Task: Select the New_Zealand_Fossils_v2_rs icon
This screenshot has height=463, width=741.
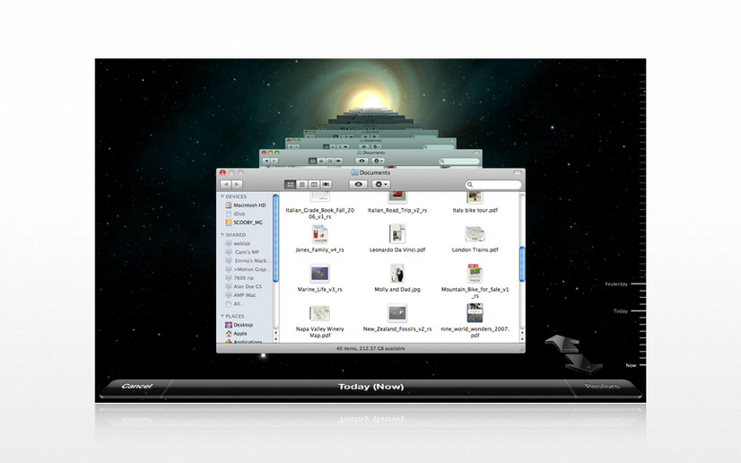Action: (397, 313)
